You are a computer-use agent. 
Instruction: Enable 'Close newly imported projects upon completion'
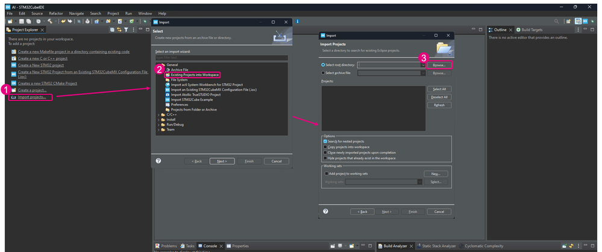(x=325, y=152)
